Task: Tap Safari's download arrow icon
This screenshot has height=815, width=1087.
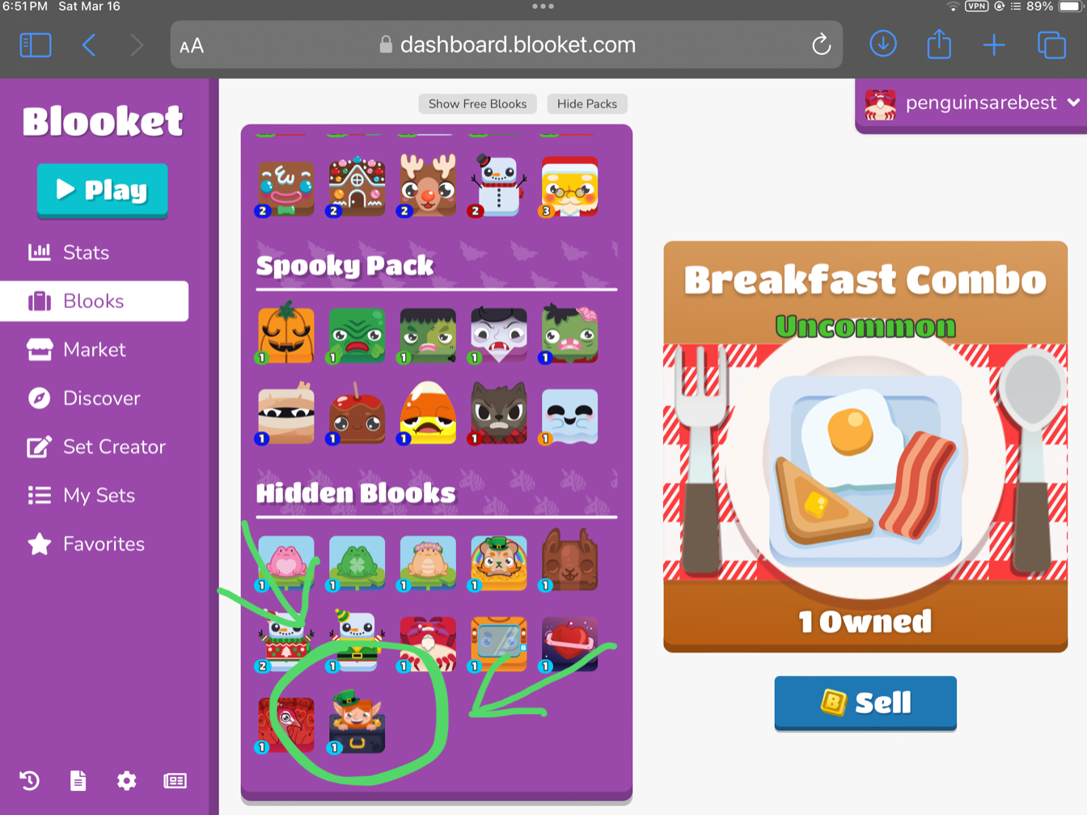Action: click(882, 44)
